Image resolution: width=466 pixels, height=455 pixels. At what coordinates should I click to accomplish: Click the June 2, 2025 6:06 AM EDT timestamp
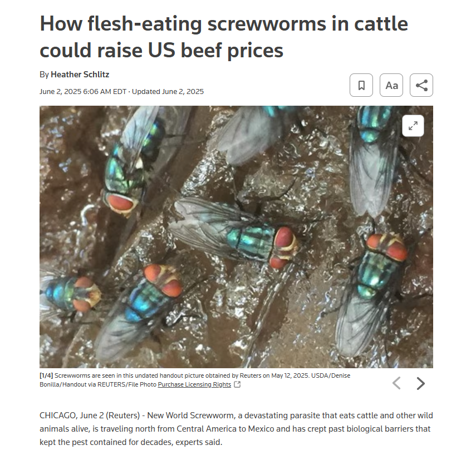(x=83, y=91)
